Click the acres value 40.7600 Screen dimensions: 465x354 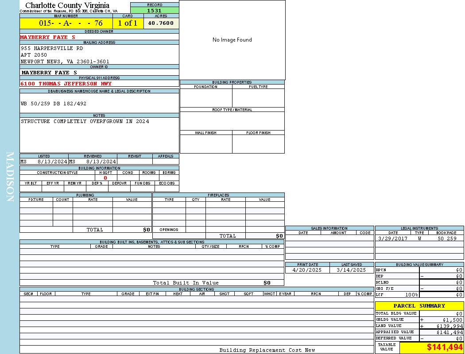[x=161, y=23]
